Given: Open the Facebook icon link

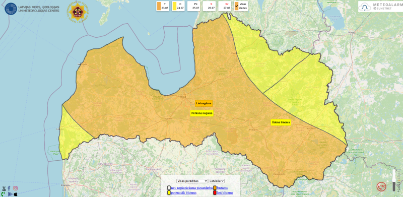Looking at the screenshot, I should pos(9,188).
